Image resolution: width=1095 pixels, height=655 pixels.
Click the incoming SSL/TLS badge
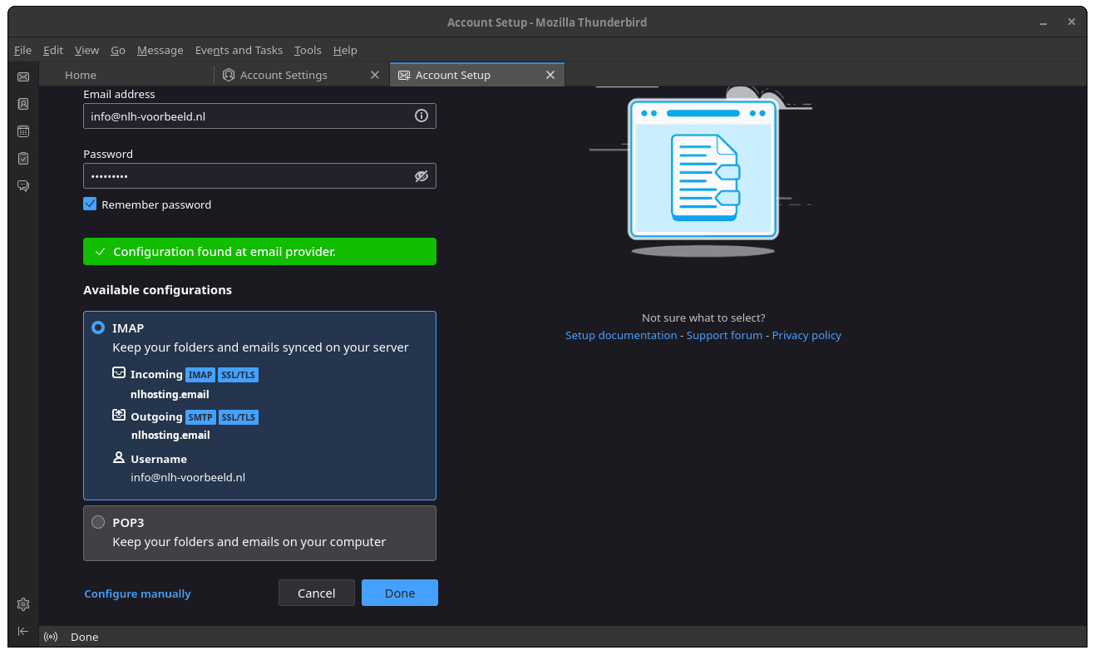click(x=239, y=375)
